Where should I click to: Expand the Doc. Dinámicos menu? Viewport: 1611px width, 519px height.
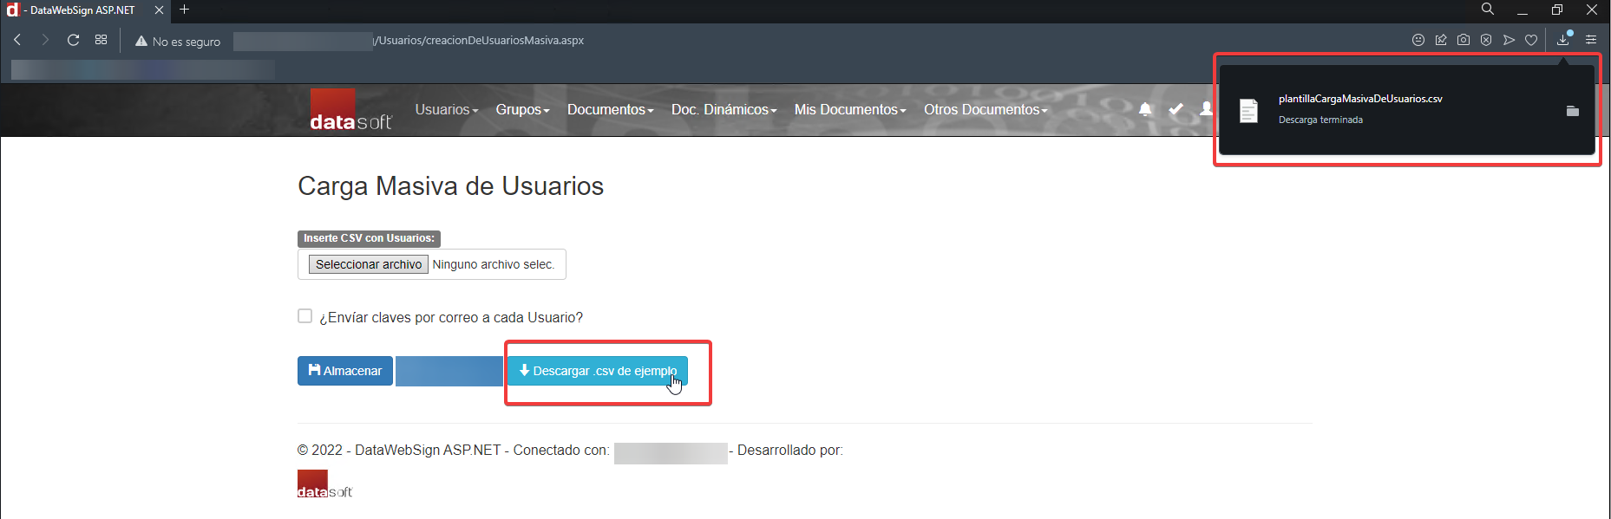[724, 110]
